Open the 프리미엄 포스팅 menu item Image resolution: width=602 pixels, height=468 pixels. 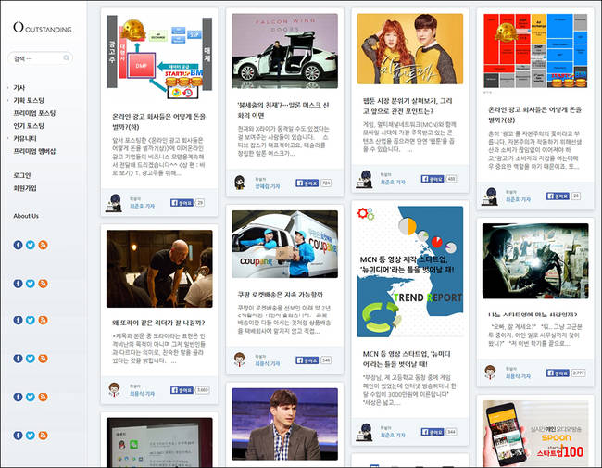(34, 113)
